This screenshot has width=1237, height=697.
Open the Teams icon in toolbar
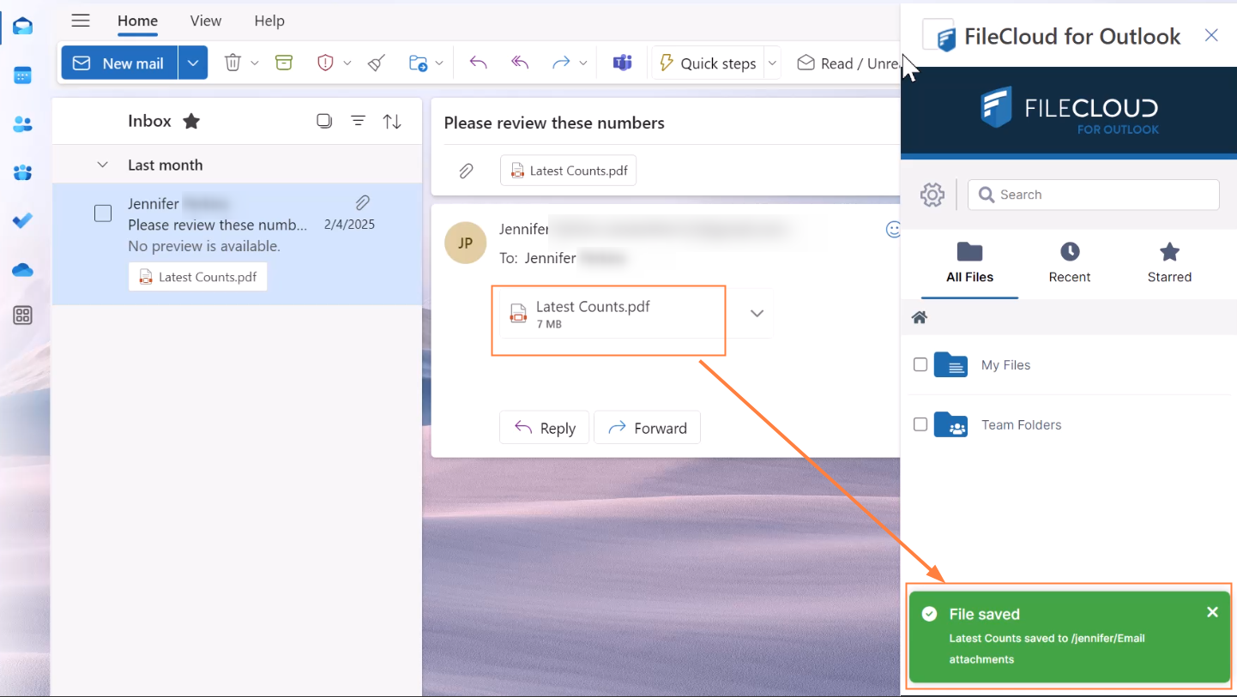point(622,63)
